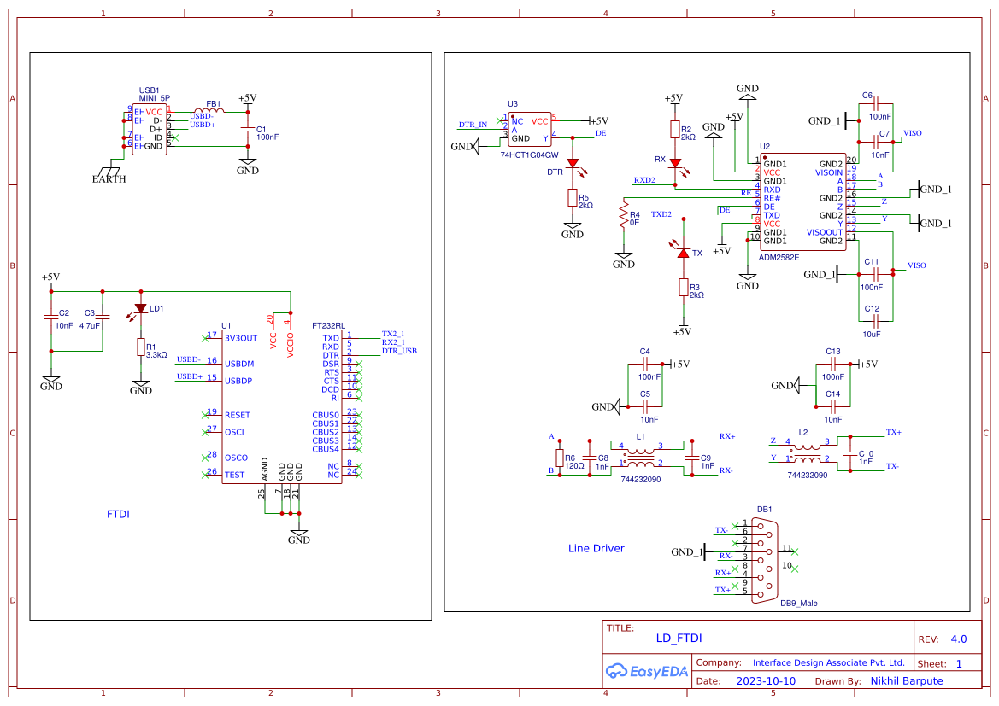This screenshot has width=999, height=706.
Task: Click the R4 0E resistor symbol
Action: [x=624, y=215]
